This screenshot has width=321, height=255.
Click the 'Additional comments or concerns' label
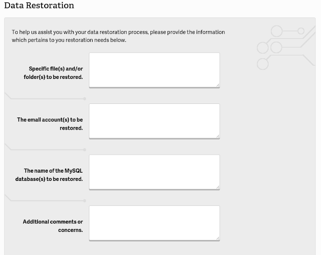pos(53,226)
